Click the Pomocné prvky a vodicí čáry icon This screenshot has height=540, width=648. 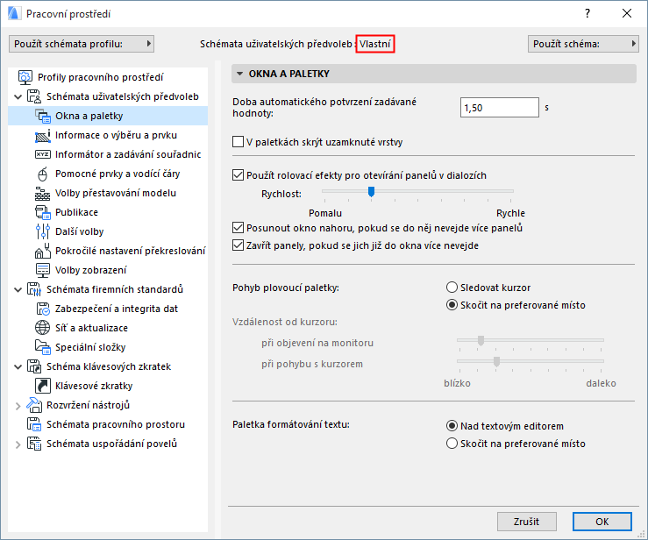coord(44,174)
